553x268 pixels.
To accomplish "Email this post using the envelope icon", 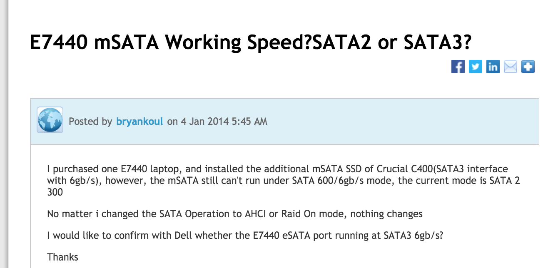I will (x=510, y=67).
